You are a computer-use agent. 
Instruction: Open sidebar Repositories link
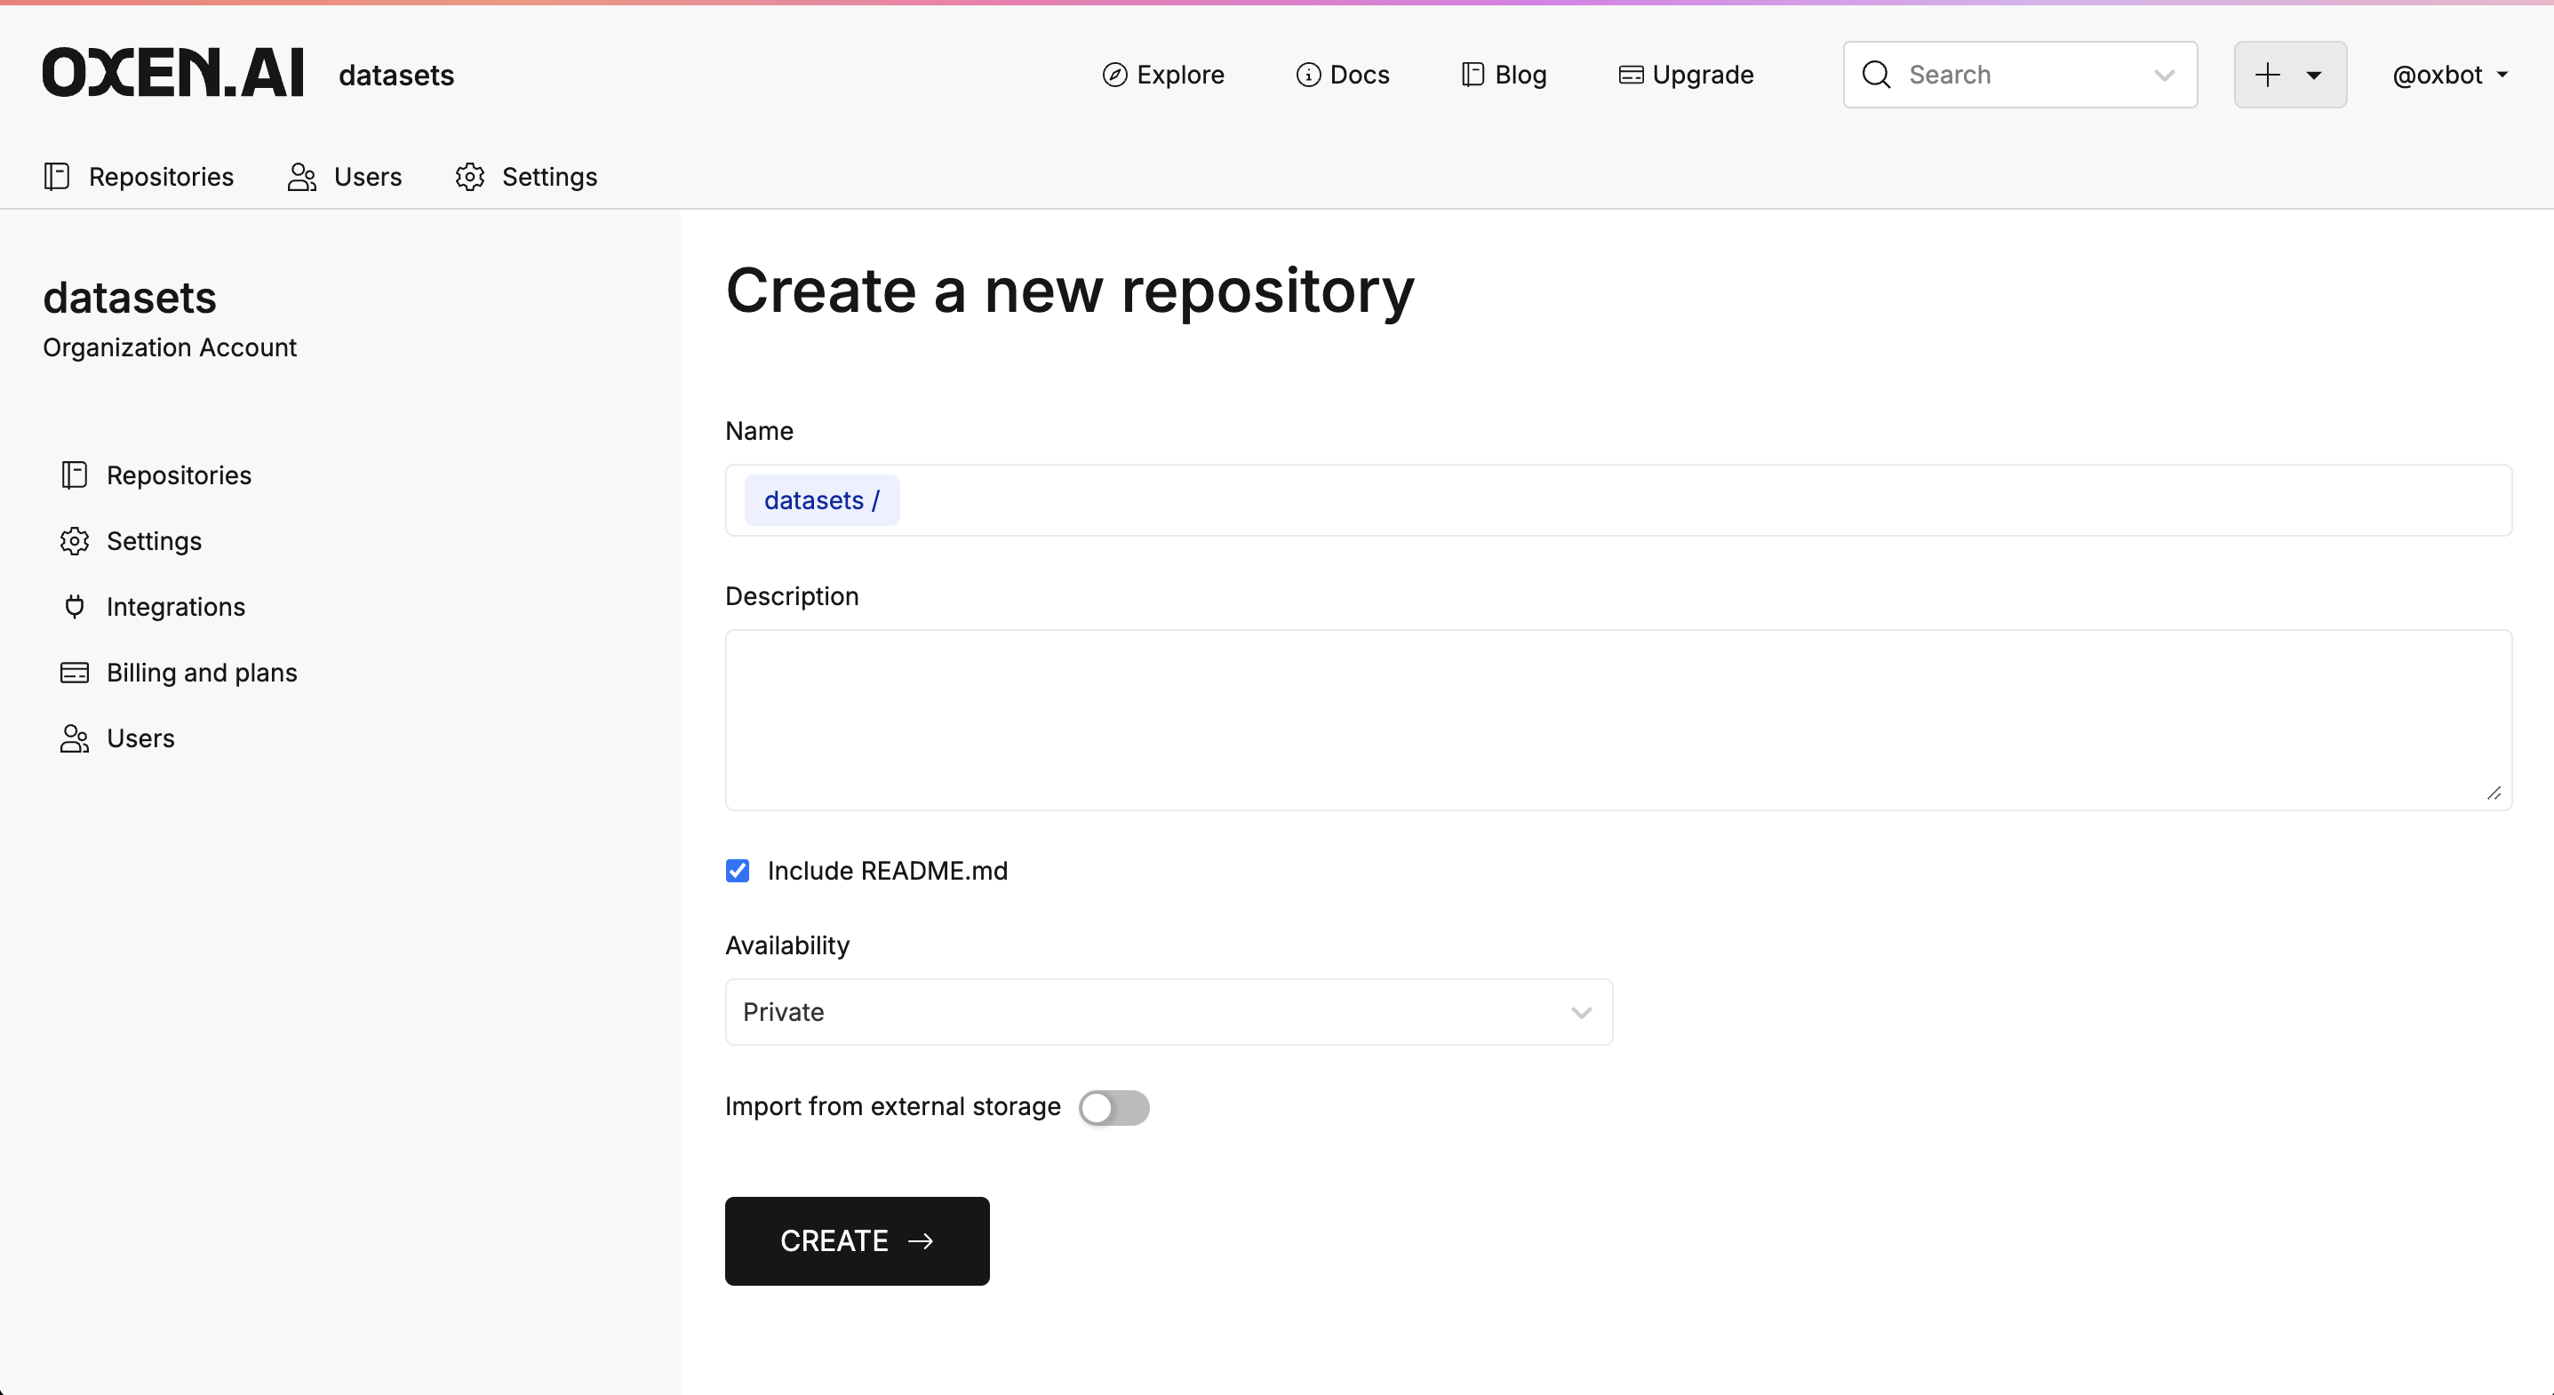click(x=179, y=474)
